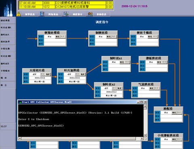Click the console horizontal scrollbar track
Image resolution: width=194 pixels, height=149 pixels.
[81, 138]
